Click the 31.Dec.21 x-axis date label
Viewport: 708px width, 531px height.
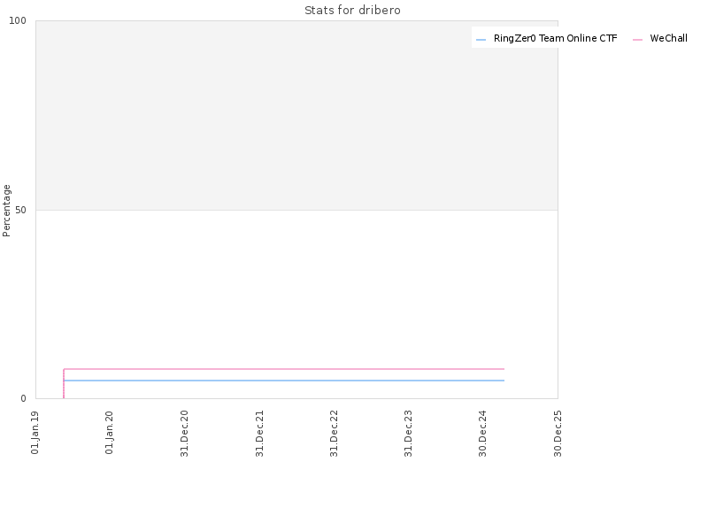[259, 434]
